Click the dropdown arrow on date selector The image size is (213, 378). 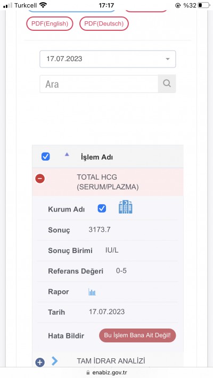coord(168,59)
